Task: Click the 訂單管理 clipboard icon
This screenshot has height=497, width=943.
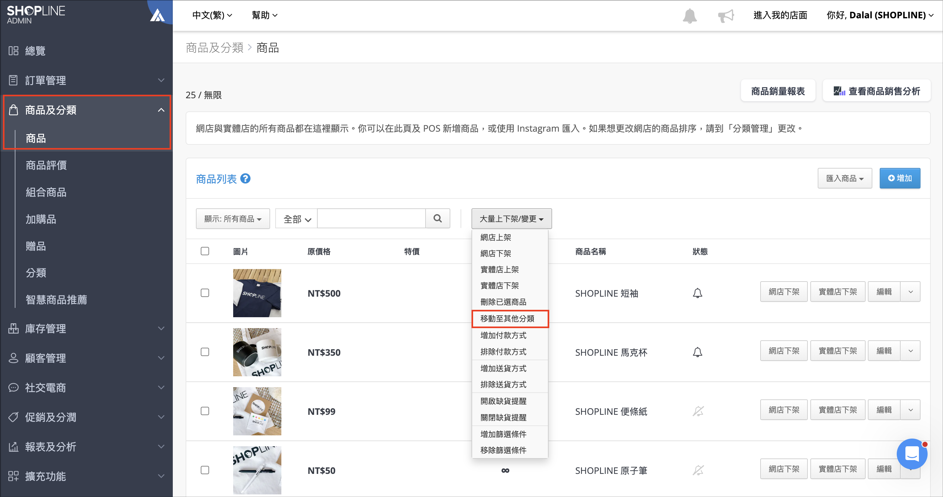Action: point(13,80)
